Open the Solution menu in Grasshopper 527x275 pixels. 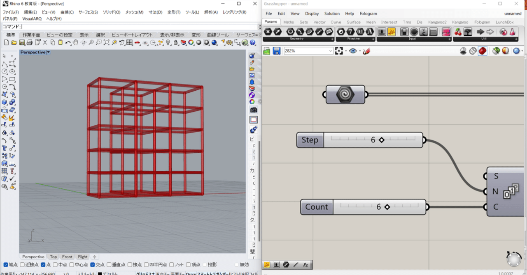(x=332, y=14)
